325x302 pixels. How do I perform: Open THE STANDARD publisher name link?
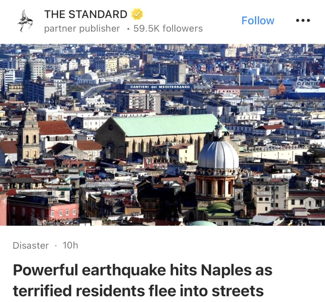coord(86,14)
